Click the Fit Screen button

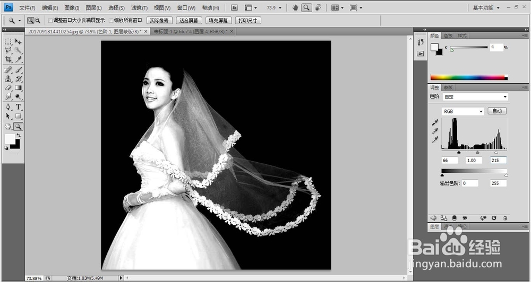point(189,21)
